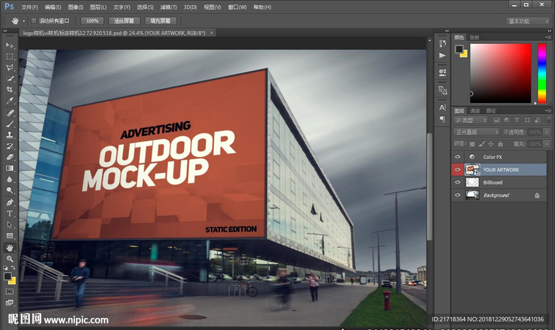Open the Character panel icon
Image resolution: width=555 pixels, height=330 pixels.
point(442,107)
